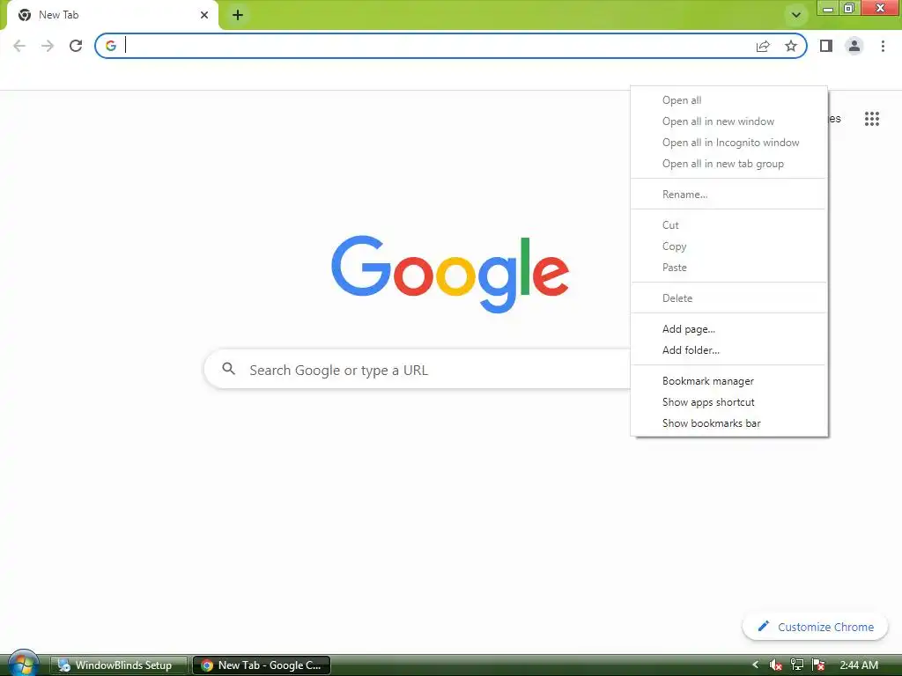This screenshot has height=676, width=902.
Task: Reload the page
Action: [76, 46]
